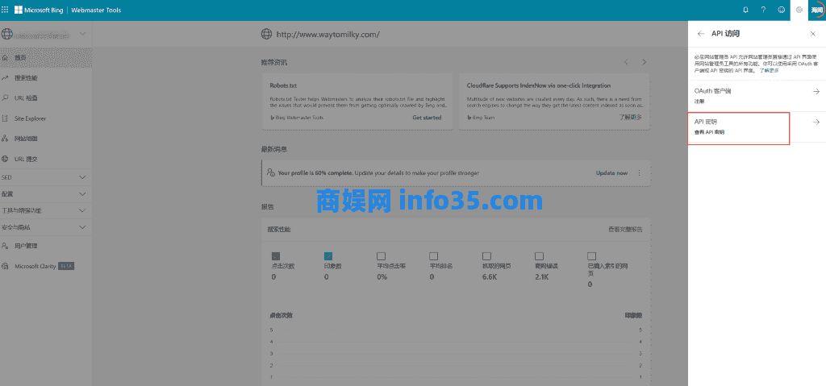Open the notifications bell
826x386 pixels.
[745, 10]
